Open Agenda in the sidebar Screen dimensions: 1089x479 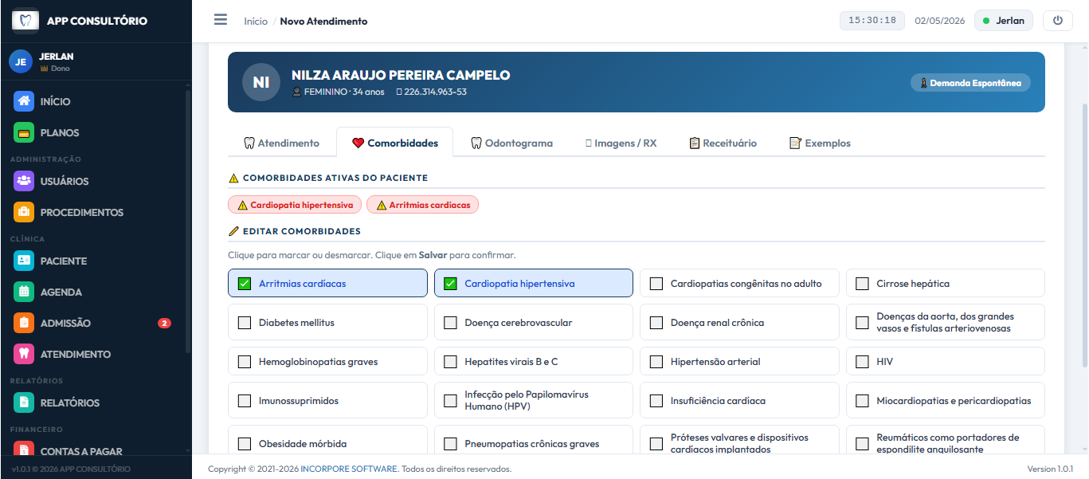pos(96,292)
